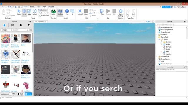Pick the Rotate tool
Screen dimensions: 188x105
35,12
